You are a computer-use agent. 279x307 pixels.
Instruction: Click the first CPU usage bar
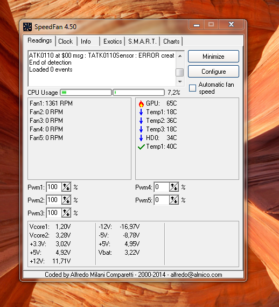click(86, 93)
